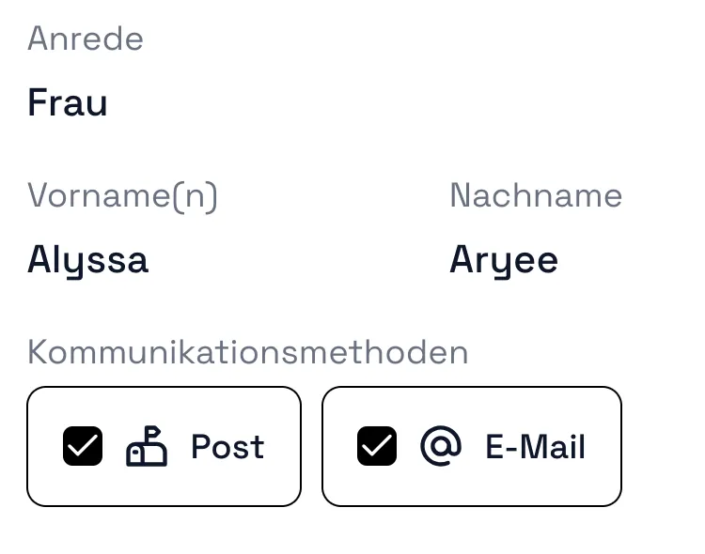Select the first name value "Alyssa"
Image resolution: width=705 pixels, height=554 pixels.
[x=87, y=259]
